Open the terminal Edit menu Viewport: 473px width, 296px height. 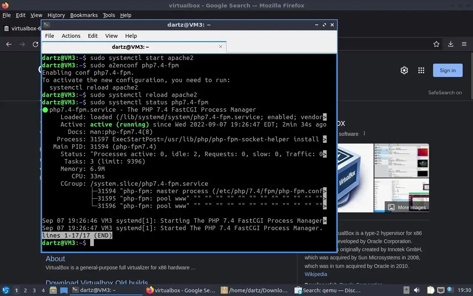[93, 36]
